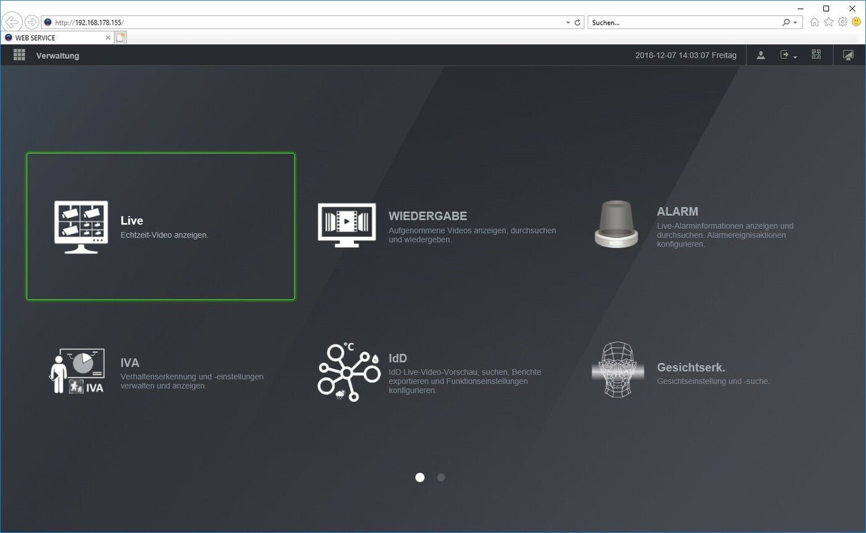Viewport: 866px width, 533px height.
Task: Open WIEDERGABE playback module icon
Action: 346,225
